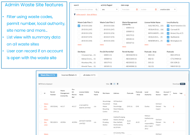190x135 pixels.
Task: Uncheck Sheffield local authority
Action: pyautogui.click(x=168, y=37)
